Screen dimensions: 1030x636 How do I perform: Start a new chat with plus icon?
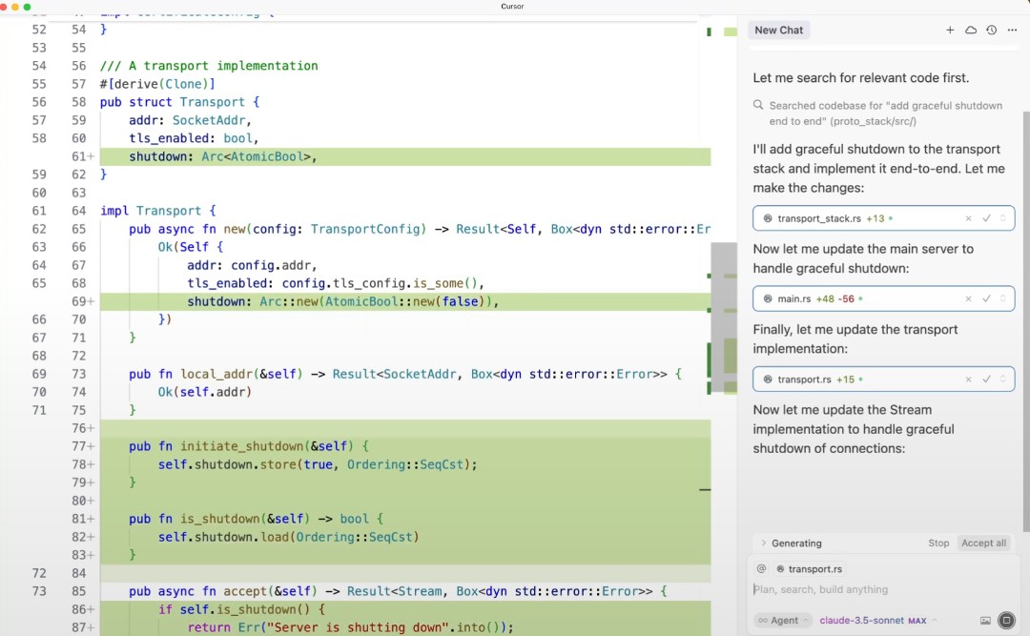950,31
